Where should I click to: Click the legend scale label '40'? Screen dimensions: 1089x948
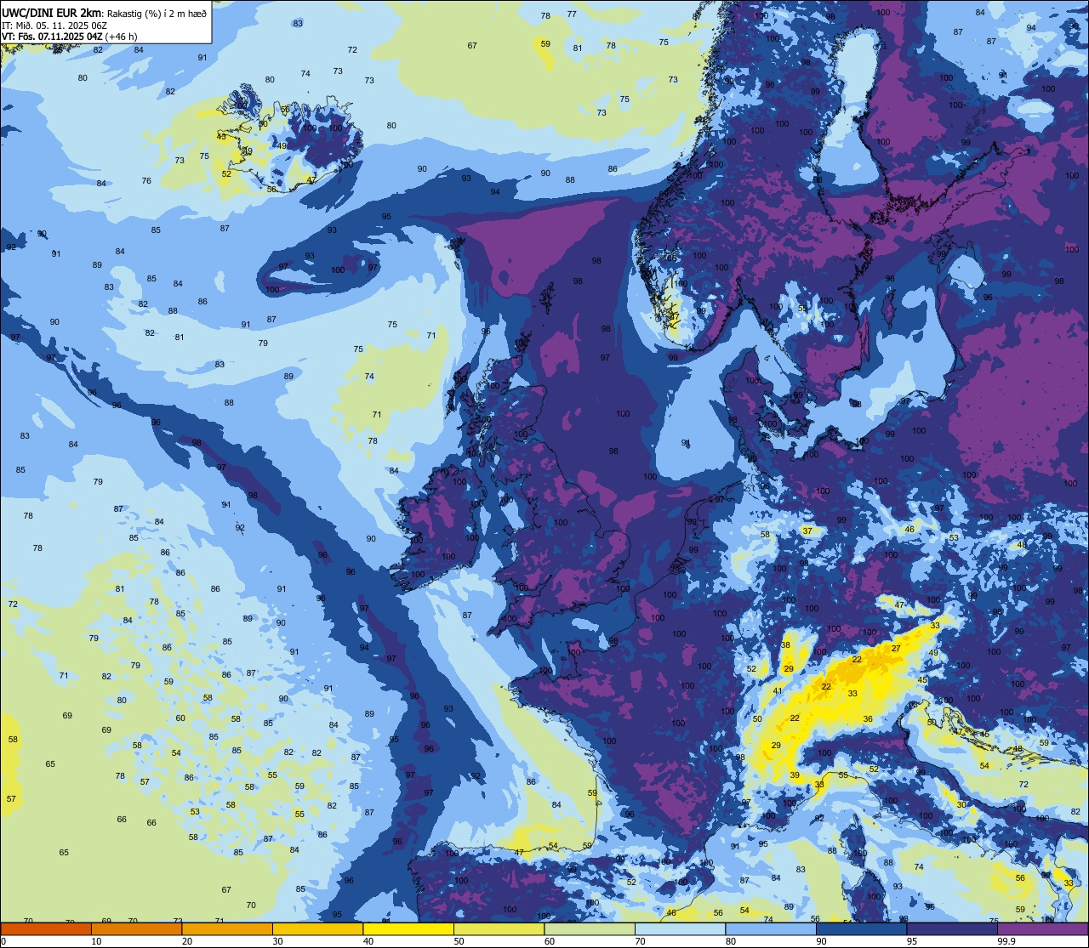(x=368, y=941)
